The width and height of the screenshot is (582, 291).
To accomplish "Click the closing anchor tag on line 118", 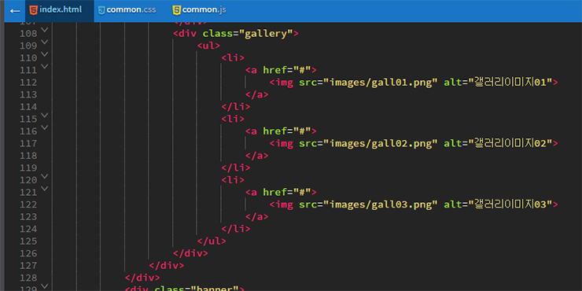I will click(x=257, y=156).
